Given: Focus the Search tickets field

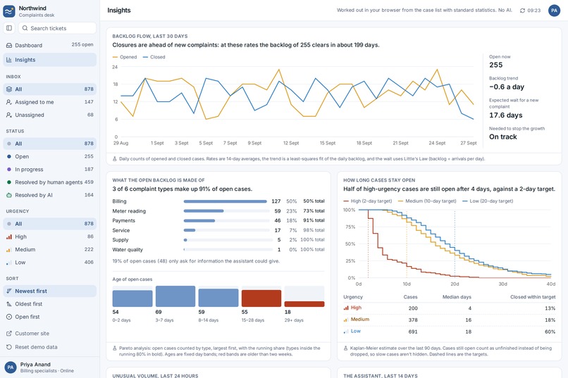Looking at the screenshot, I should [57, 28].
